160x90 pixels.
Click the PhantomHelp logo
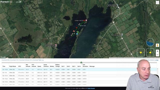tap(6, 2)
